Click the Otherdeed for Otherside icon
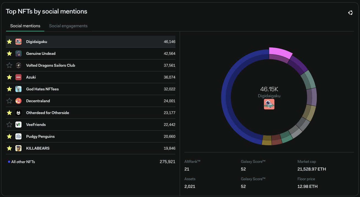The height and width of the screenshot is (197, 360). [x=18, y=113]
